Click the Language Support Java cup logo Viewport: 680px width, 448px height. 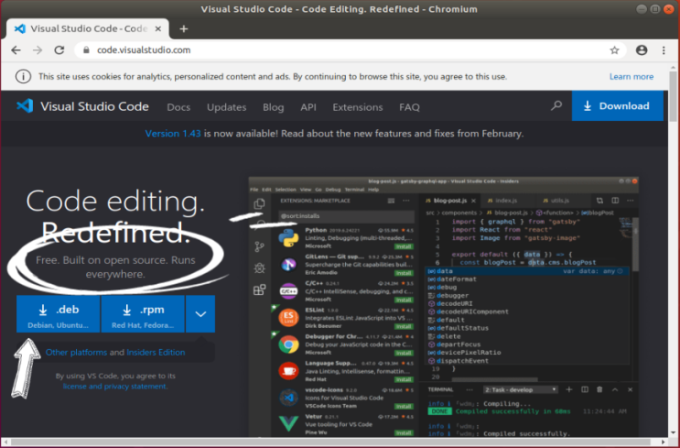[x=288, y=371]
